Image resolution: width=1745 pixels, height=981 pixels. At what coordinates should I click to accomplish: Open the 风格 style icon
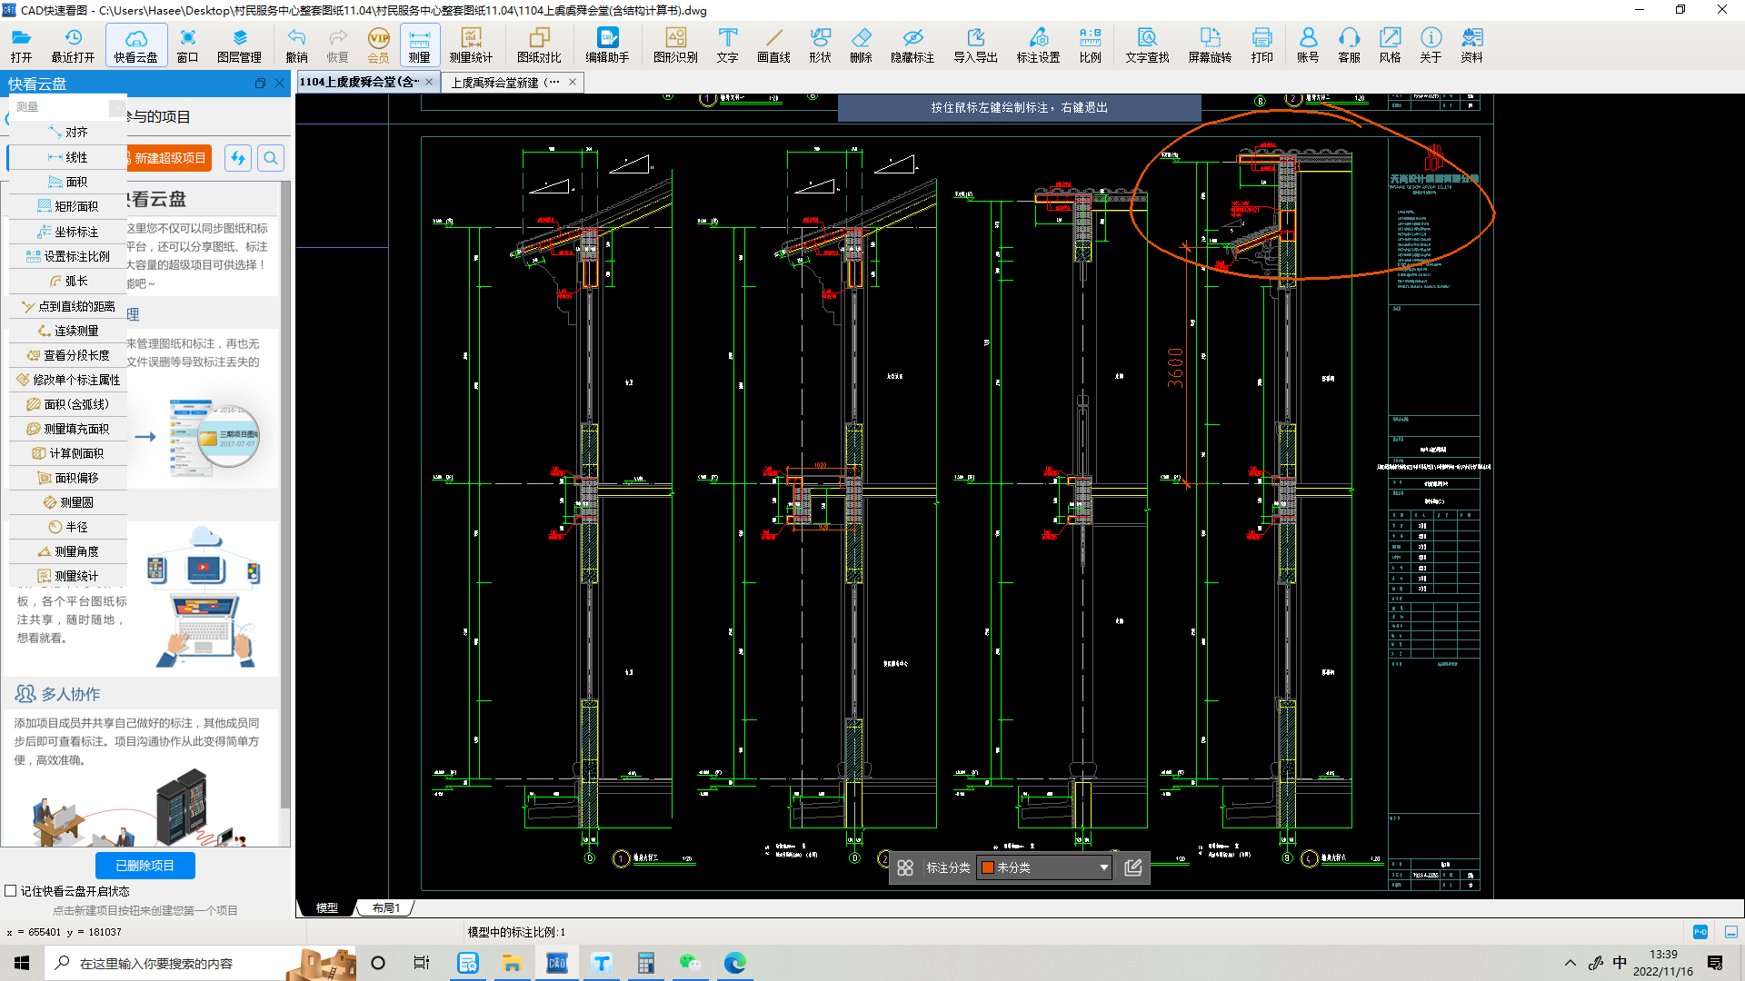(1390, 45)
